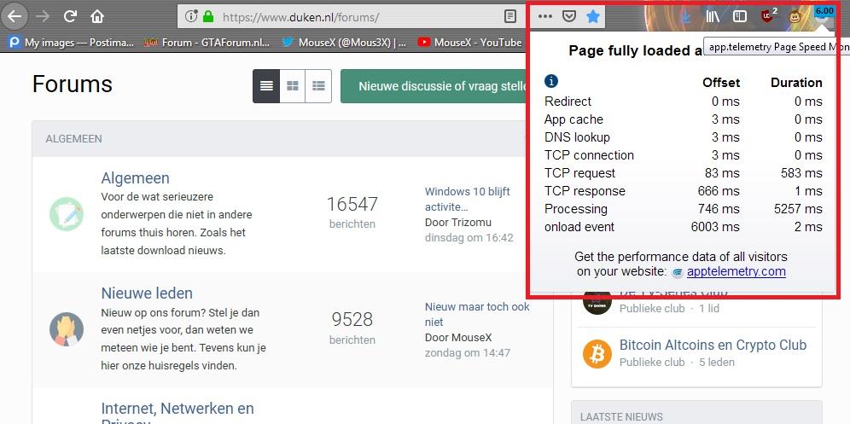Switch to grid forum view
This screenshot has height=424, width=850.
(293, 86)
